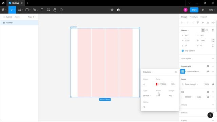Add a stroke
Viewport: 217px width, 122px height.
click(x=213, y=105)
